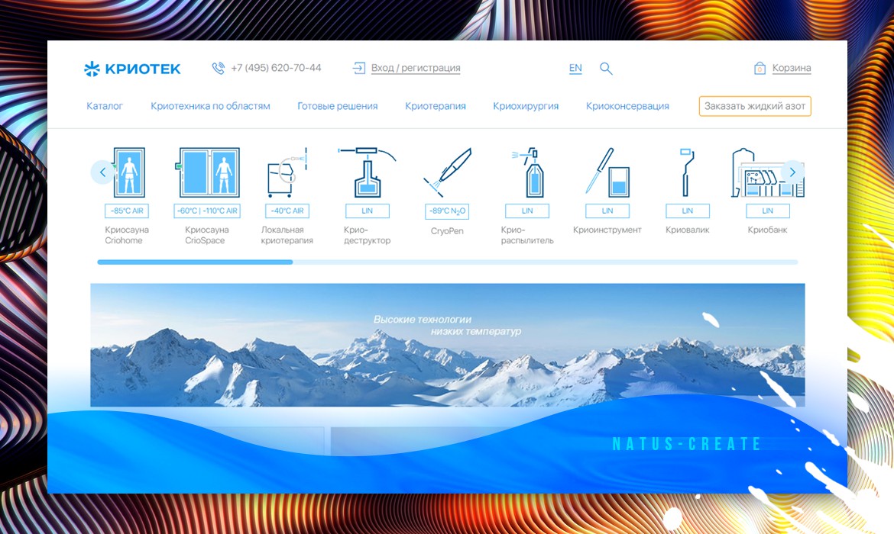Click the Криобанк label text
The height and width of the screenshot is (534, 894).
pos(767,230)
